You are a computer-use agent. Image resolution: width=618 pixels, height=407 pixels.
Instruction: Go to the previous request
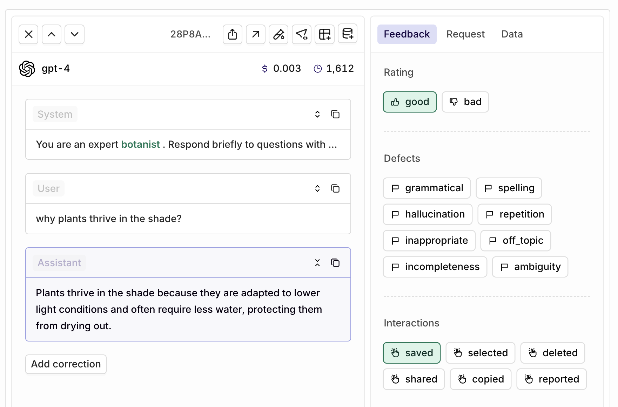point(52,34)
